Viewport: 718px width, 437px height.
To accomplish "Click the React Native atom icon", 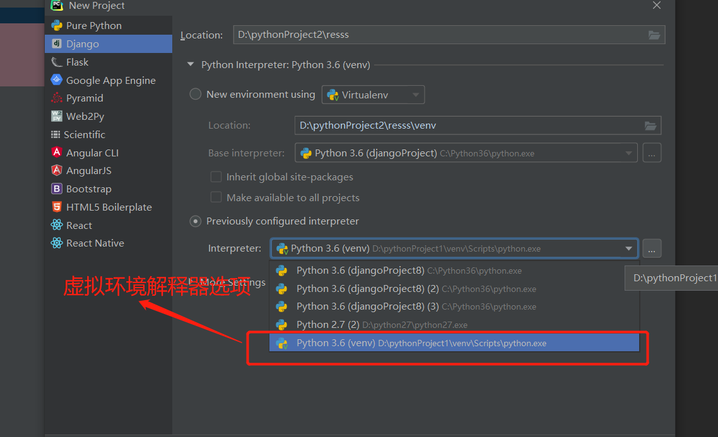I will coord(56,243).
